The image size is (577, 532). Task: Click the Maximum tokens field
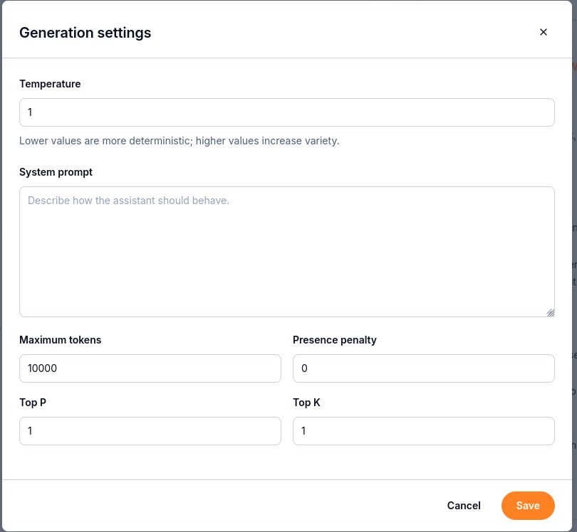point(150,368)
